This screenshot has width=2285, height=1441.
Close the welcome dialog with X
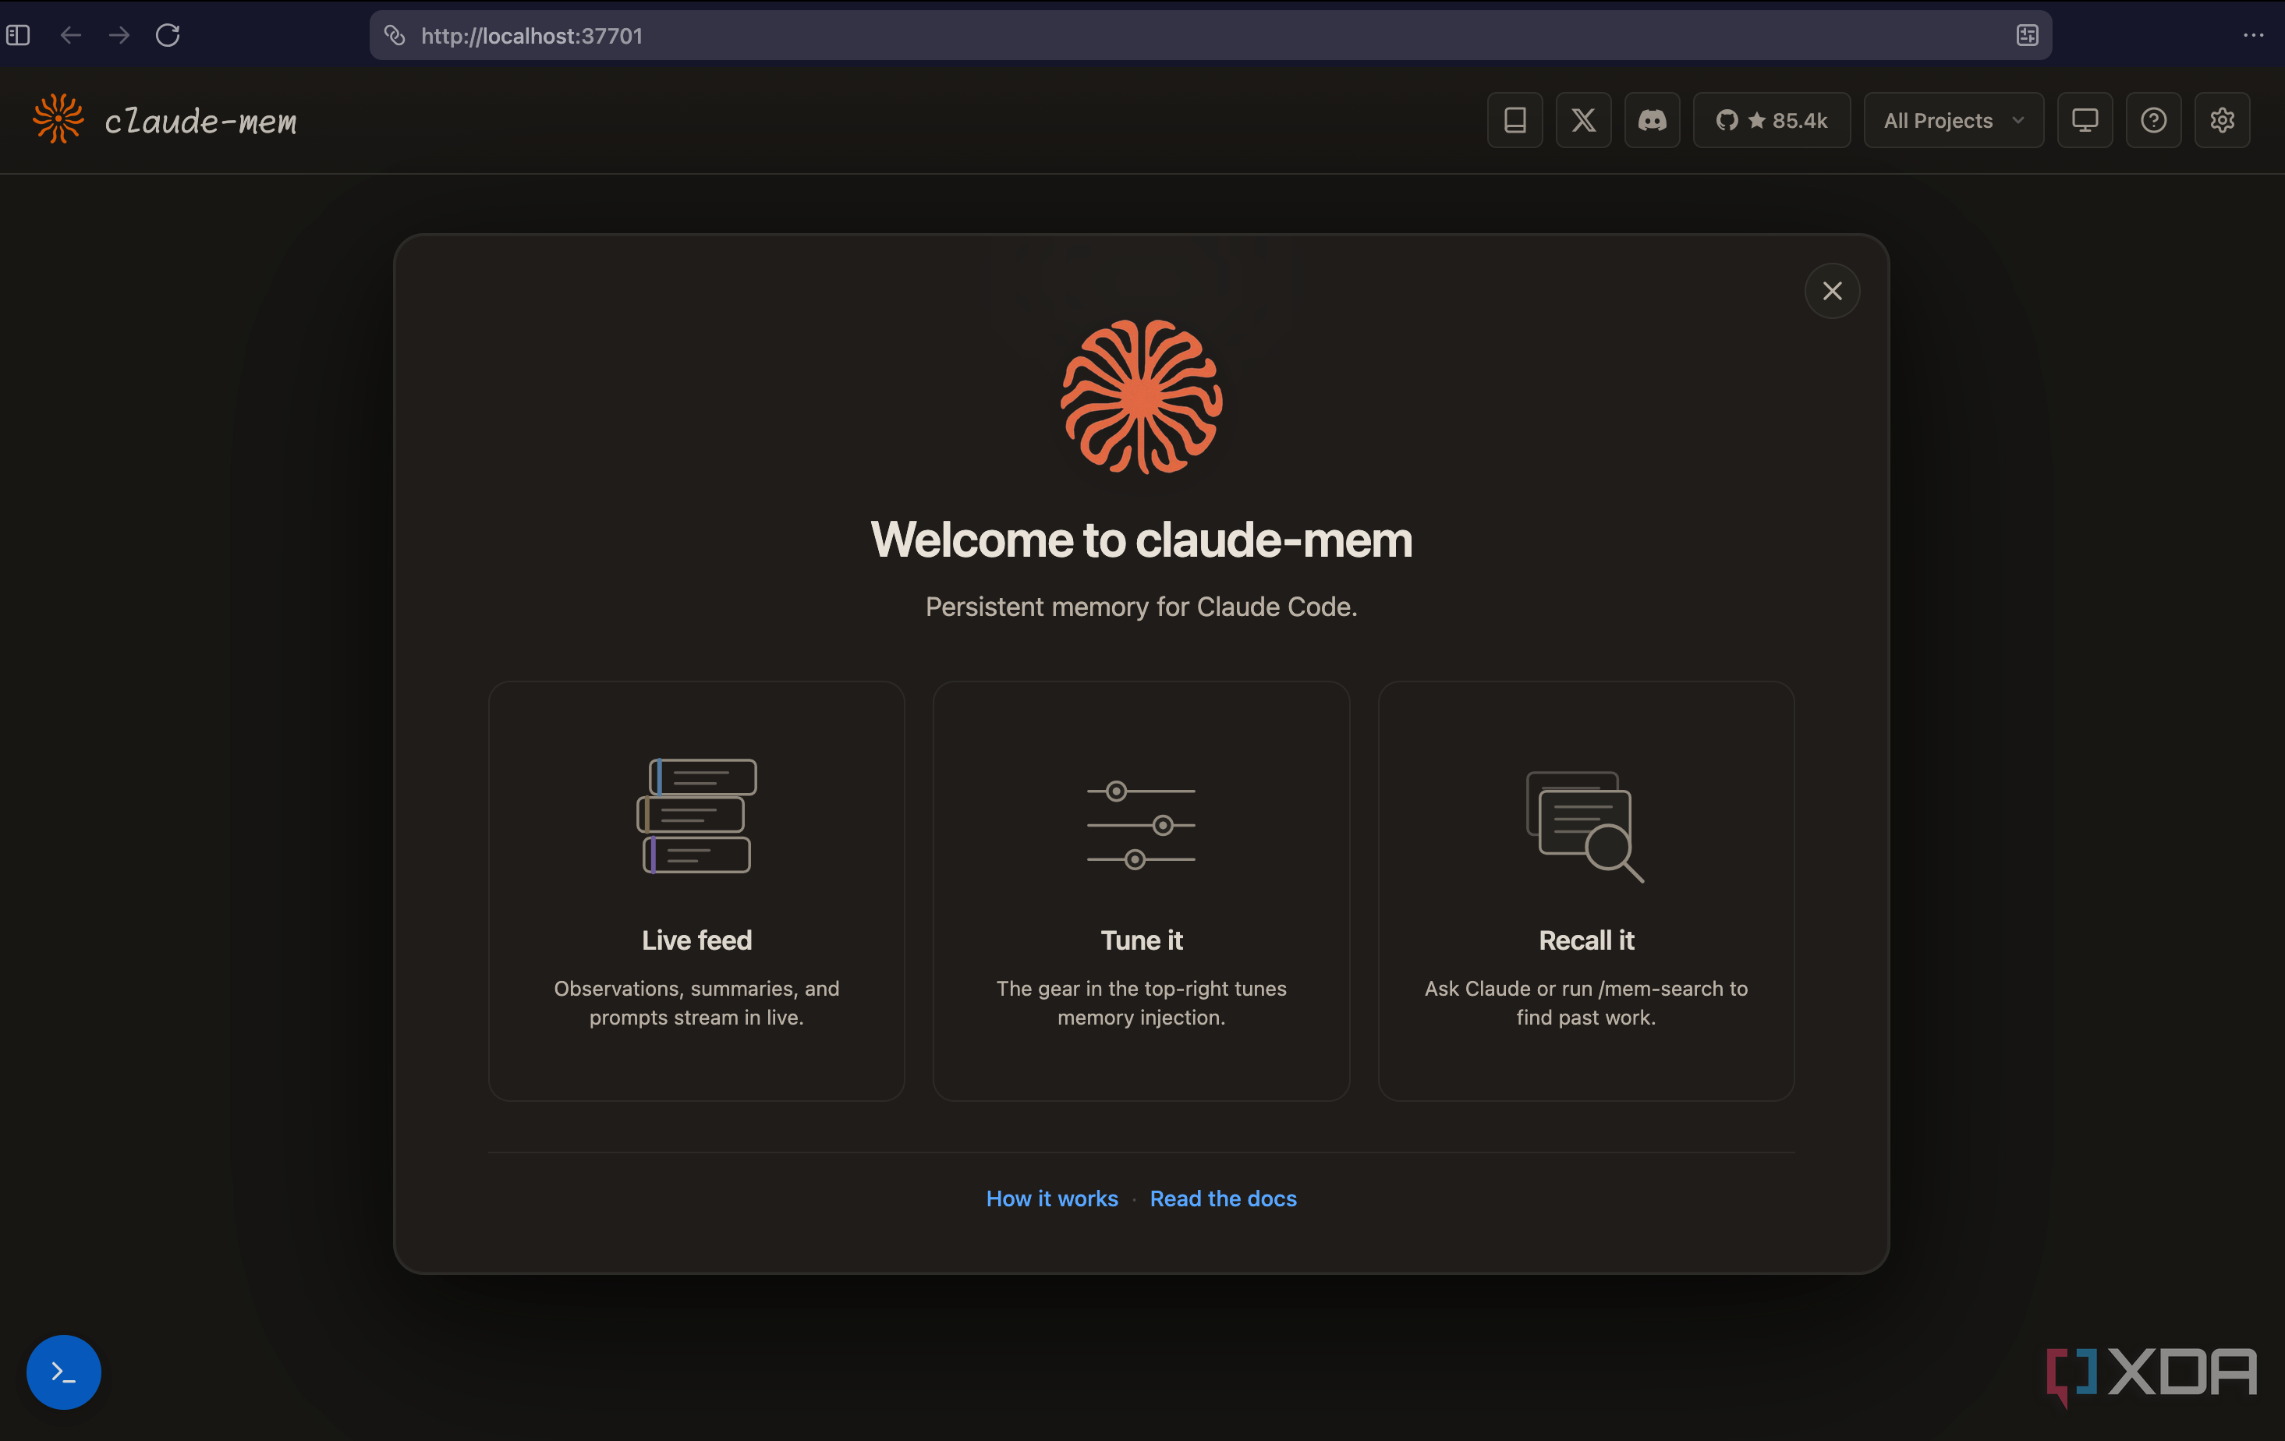tap(1831, 291)
